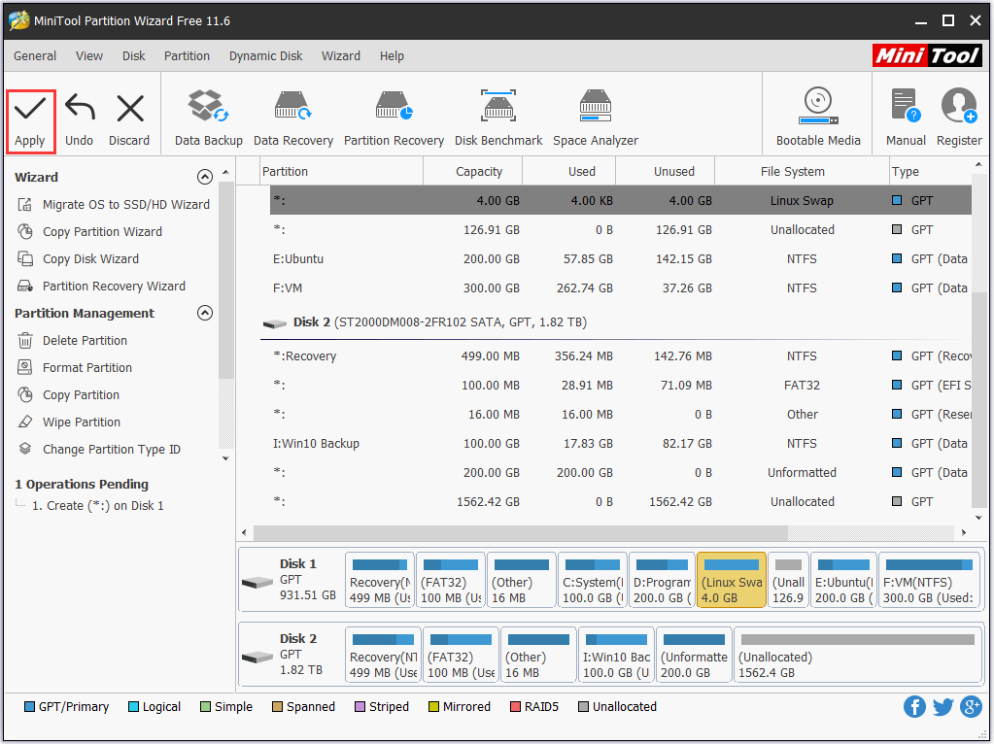Select the 200.00 GB Unformatted row
Viewport: 994px width, 744px height.
[x=621, y=473]
